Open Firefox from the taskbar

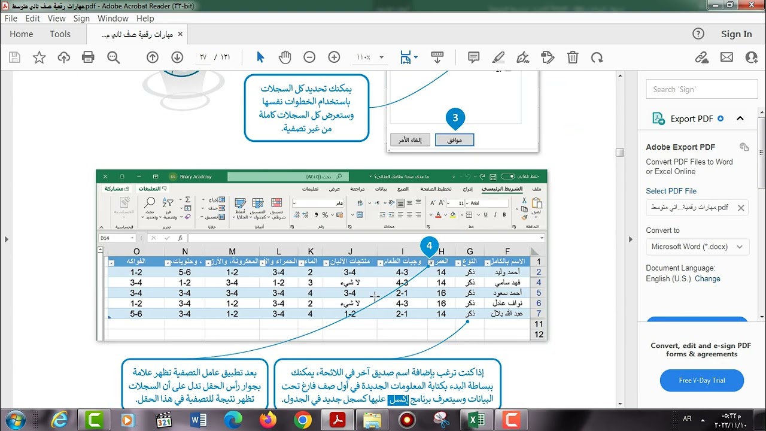[x=268, y=420]
